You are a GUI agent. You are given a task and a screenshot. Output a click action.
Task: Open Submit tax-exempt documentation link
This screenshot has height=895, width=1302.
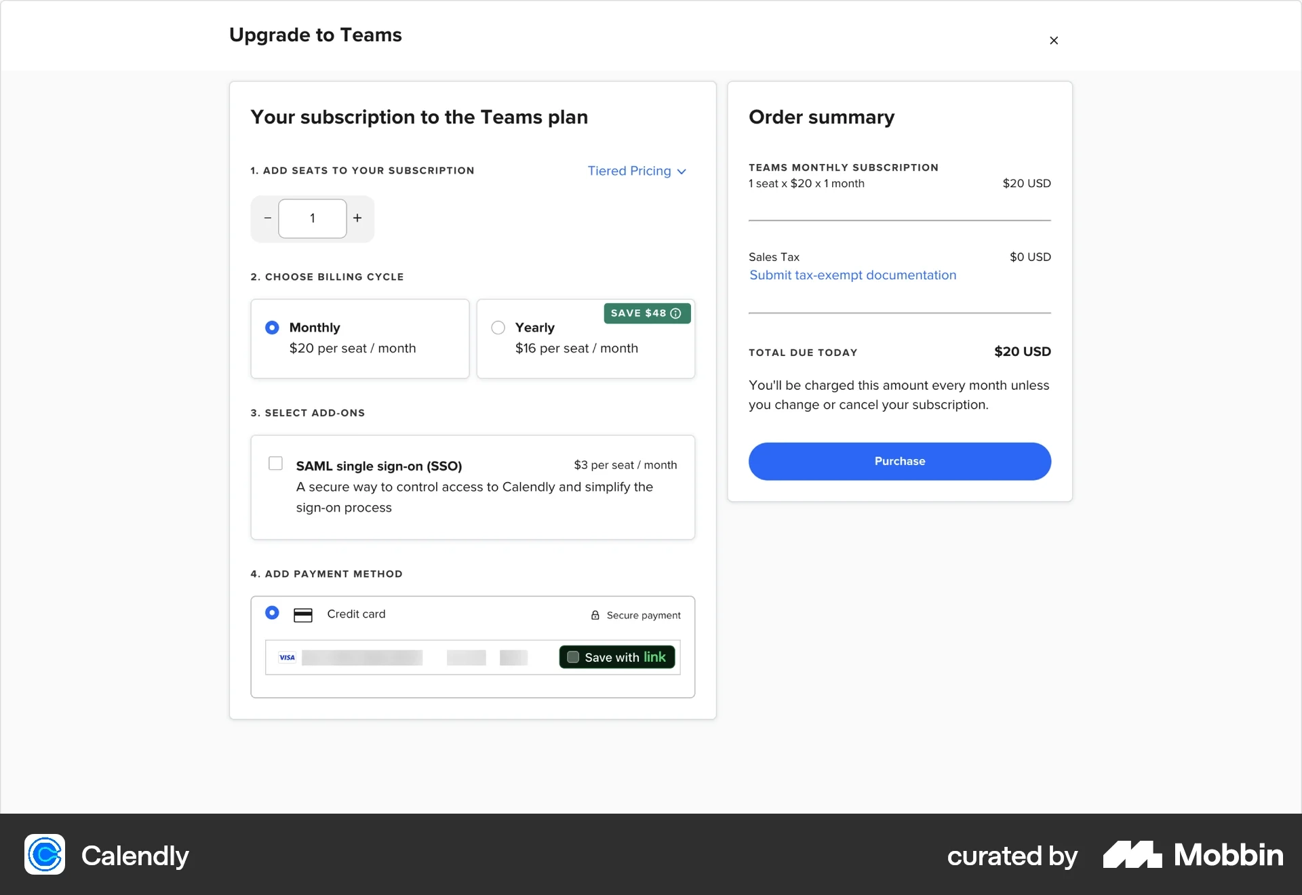click(852, 275)
